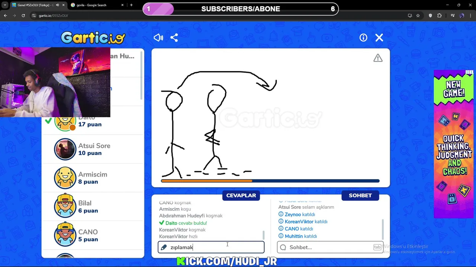The height and width of the screenshot is (267, 476).
Task: Click the Armiscim player name
Action: tap(93, 174)
